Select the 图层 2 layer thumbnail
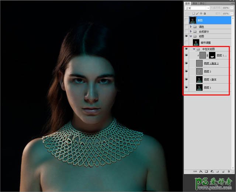This screenshot has height=192, width=236. coord(199,71)
